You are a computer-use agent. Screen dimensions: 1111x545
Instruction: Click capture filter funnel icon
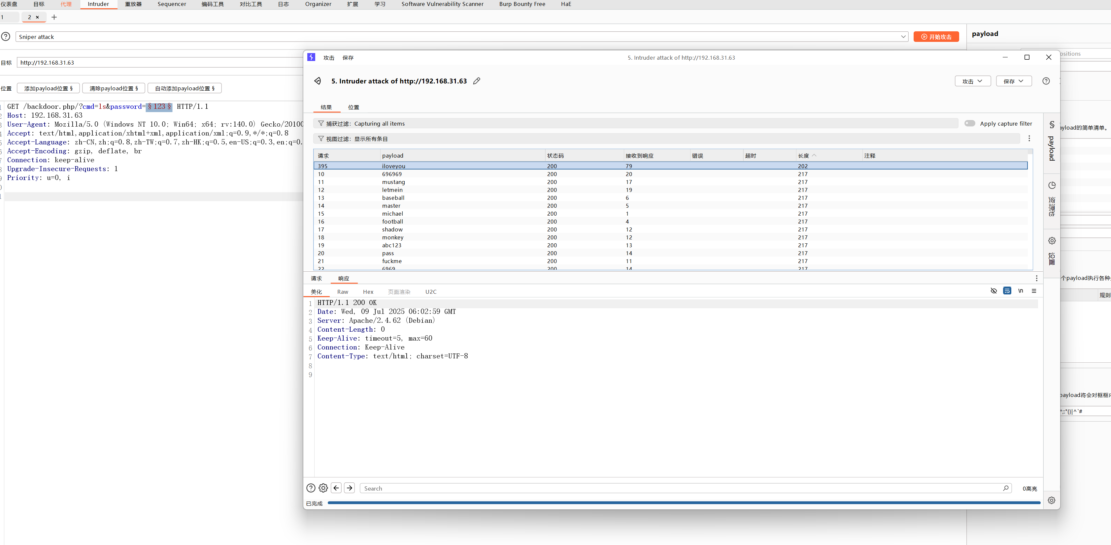click(321, 124)
